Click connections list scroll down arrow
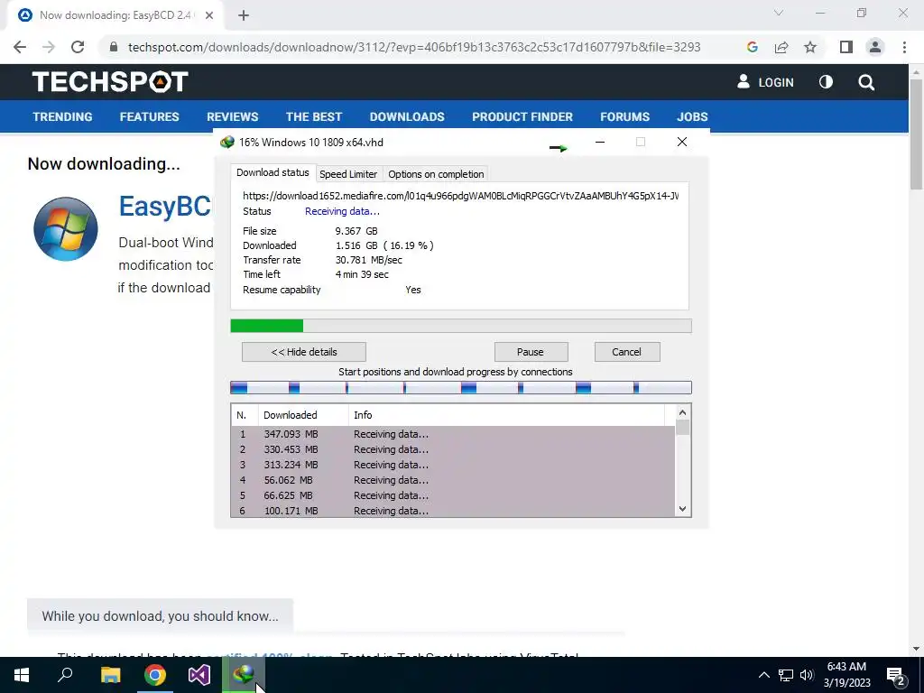 (682, 509)
